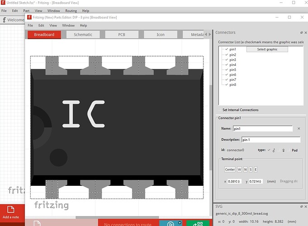Select the male connector type icon

274,150
